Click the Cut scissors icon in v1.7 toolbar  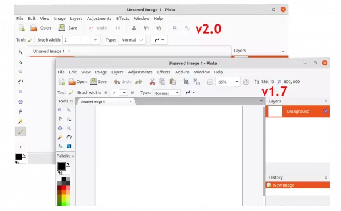tap(152, 82)
